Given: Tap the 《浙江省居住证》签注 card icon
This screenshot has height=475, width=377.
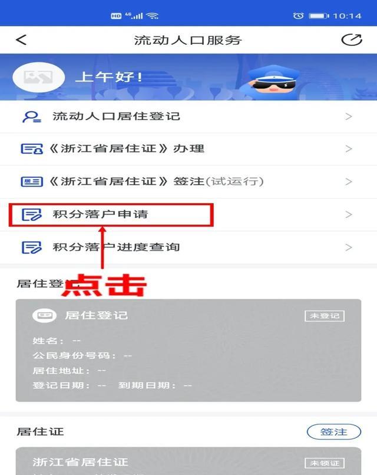Looking at the screenshot, I should pos(32,182).
